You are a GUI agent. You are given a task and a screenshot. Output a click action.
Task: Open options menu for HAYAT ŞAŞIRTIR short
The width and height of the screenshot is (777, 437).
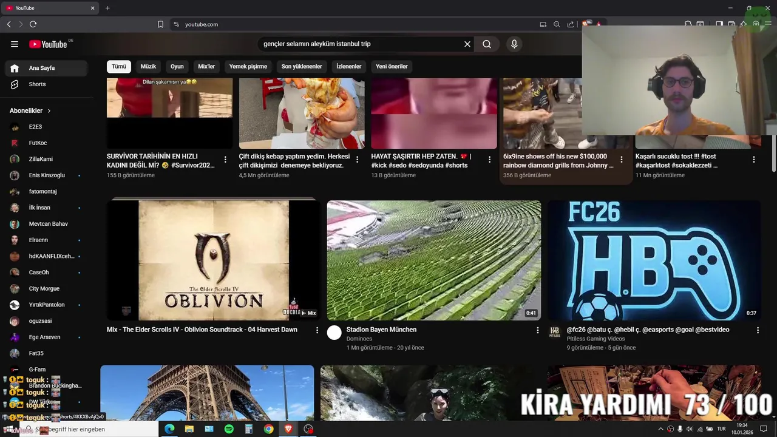click(x=489, y=160)
